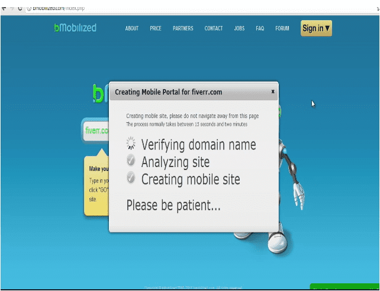Click the browser address bar URL
Image resolution: width=380 pixels, height=291 pixels.
point(59,8)
